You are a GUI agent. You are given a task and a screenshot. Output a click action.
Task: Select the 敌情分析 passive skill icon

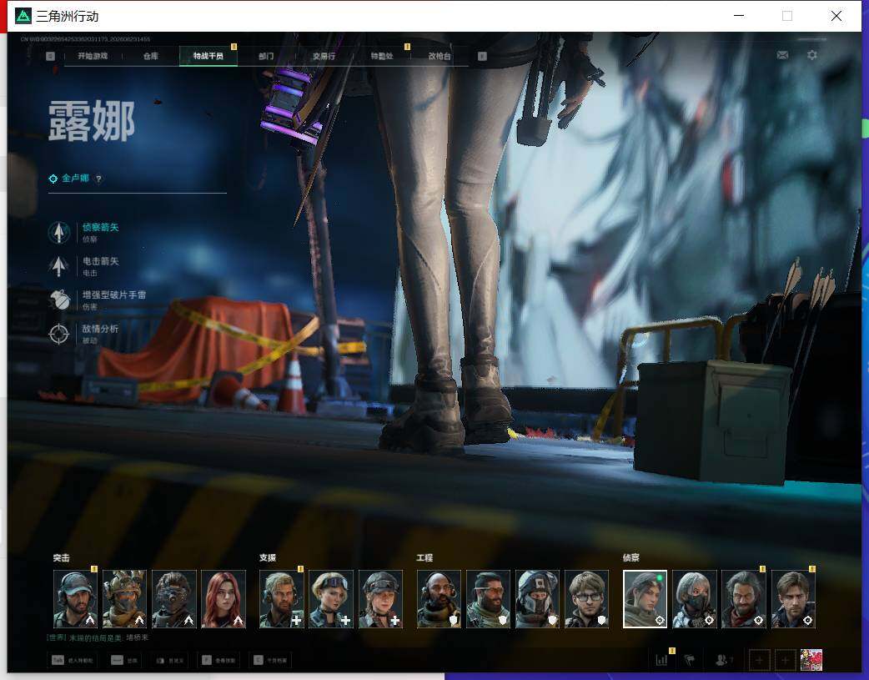pos(58,334)
